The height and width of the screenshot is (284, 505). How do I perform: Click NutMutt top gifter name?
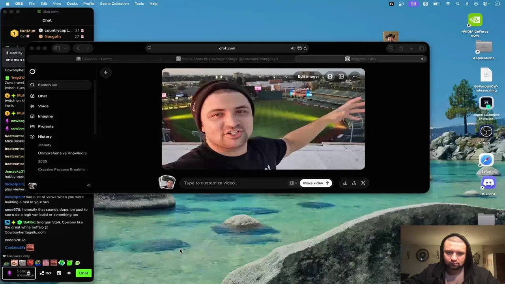(x=28, y=31)
